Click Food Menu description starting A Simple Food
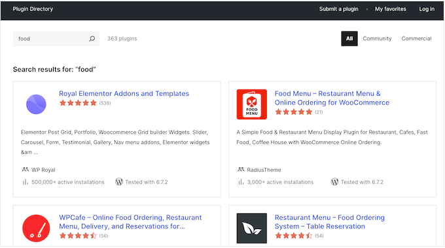This screenshot has width=445, height=248. point(332,137)
